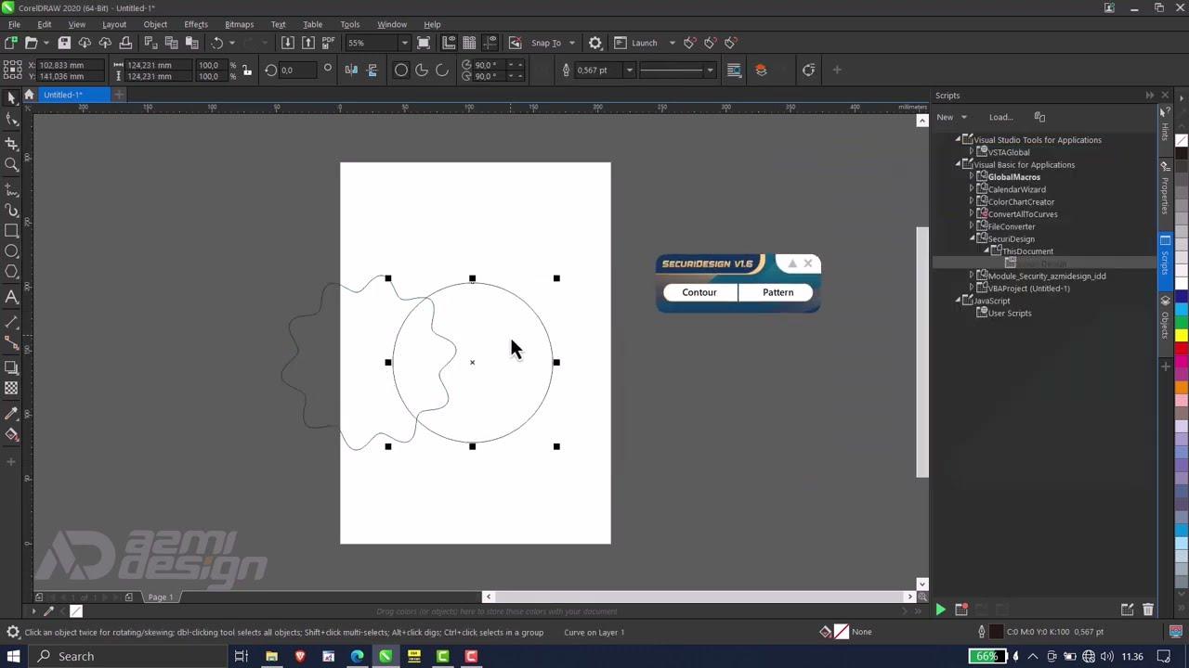Screen dimensions: 1189x668
Task: Select the Shape tool
Action: 11,120
